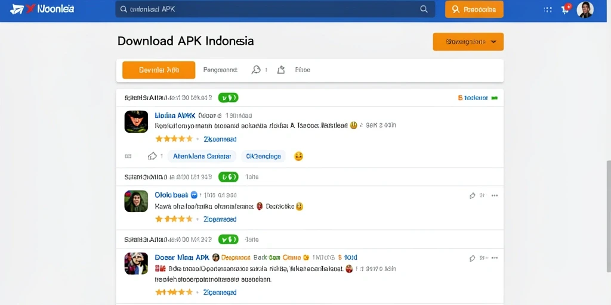Viewport: 611px width, 305px height.
Task: Click the blue link beside third review's stars
Action: (x=220, y=292)
